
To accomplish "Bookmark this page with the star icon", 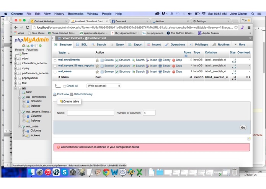I will tap(236, 27).
